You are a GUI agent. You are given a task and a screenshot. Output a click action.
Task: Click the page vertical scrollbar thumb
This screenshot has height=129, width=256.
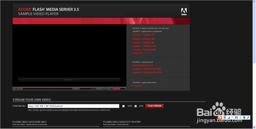click(254, 33)
